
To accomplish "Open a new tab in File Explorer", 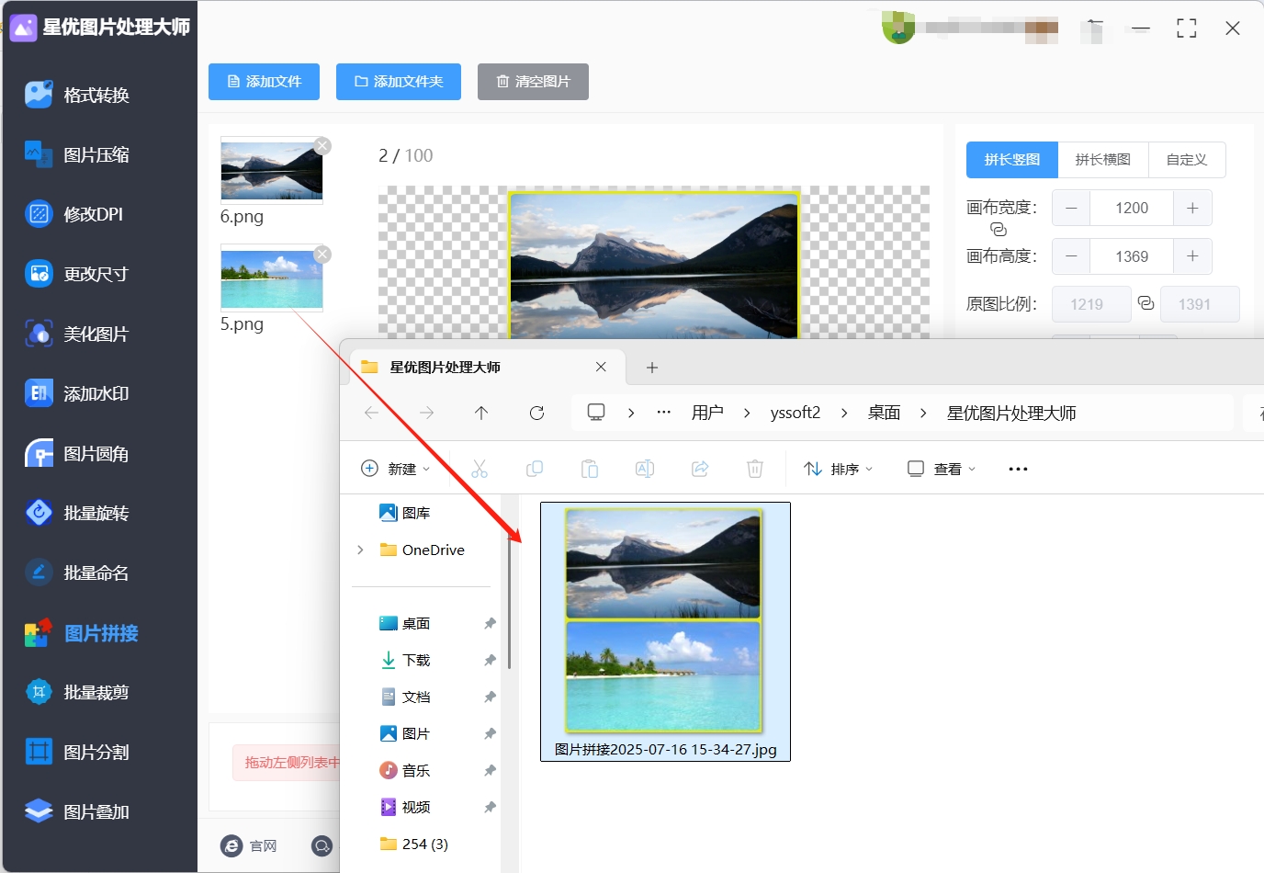I will pos(652,368).
